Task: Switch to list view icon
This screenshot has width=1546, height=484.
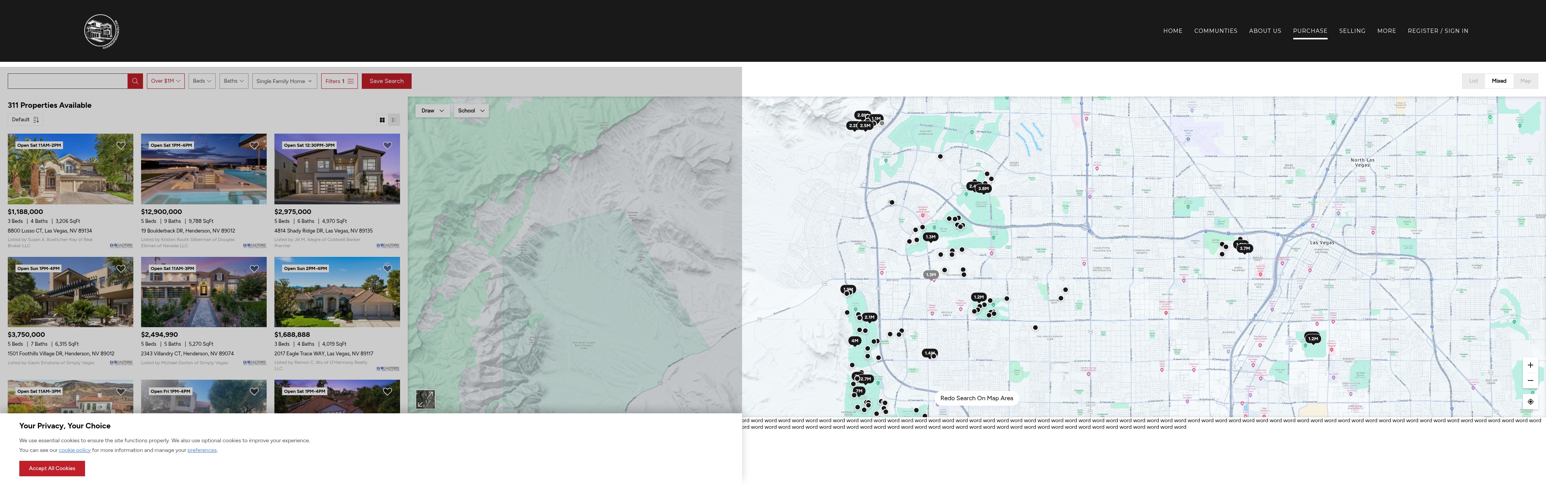Action: 394,120
